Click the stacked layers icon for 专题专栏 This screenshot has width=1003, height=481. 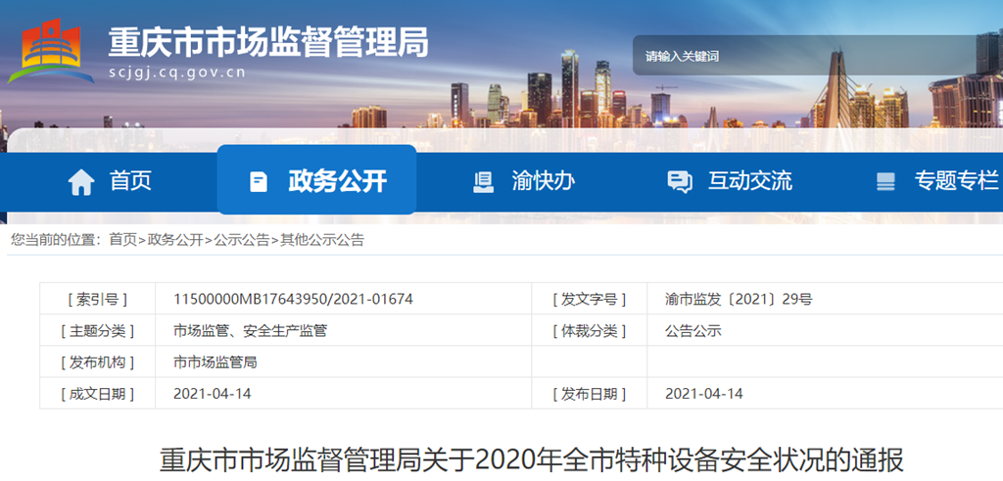point(885,182)
